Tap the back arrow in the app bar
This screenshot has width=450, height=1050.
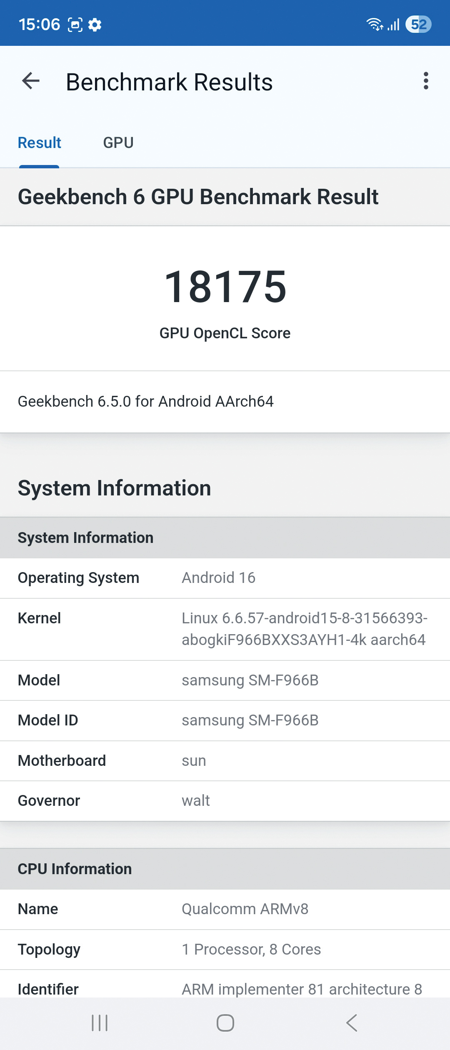(x=31, y=81)
